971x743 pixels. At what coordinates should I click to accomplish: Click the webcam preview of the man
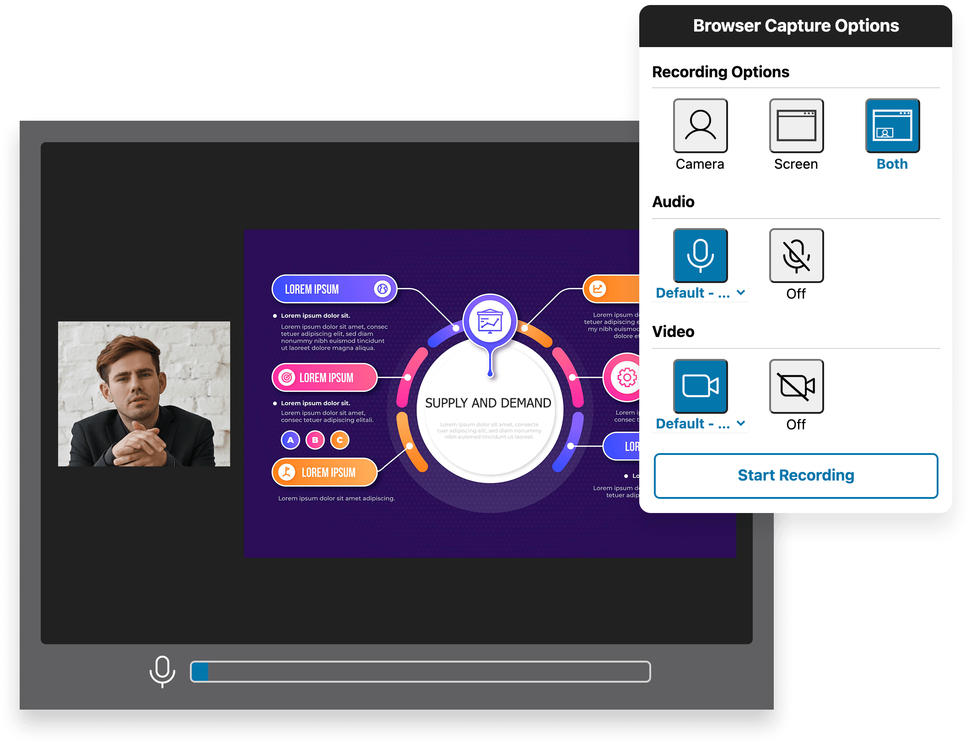point(144,394)
